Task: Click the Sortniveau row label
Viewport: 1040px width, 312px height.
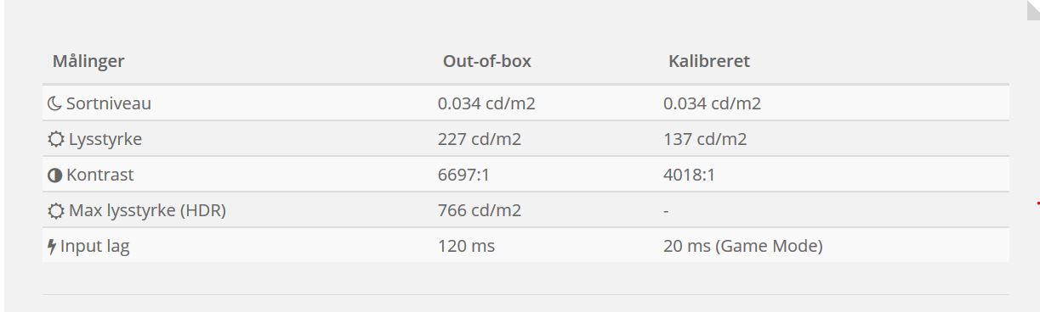Action: click(109, 103)
